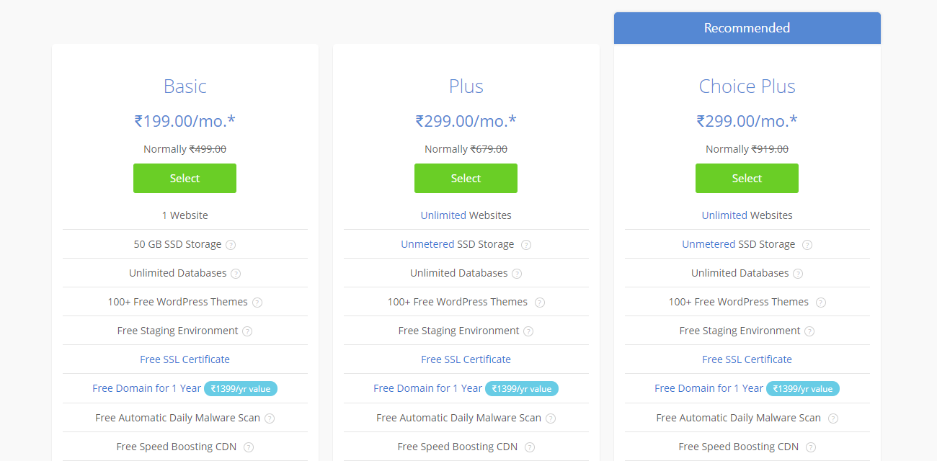Click '1 Website' in Basic plan
This screenshot has width=937, height=461.
pos(185,215)
